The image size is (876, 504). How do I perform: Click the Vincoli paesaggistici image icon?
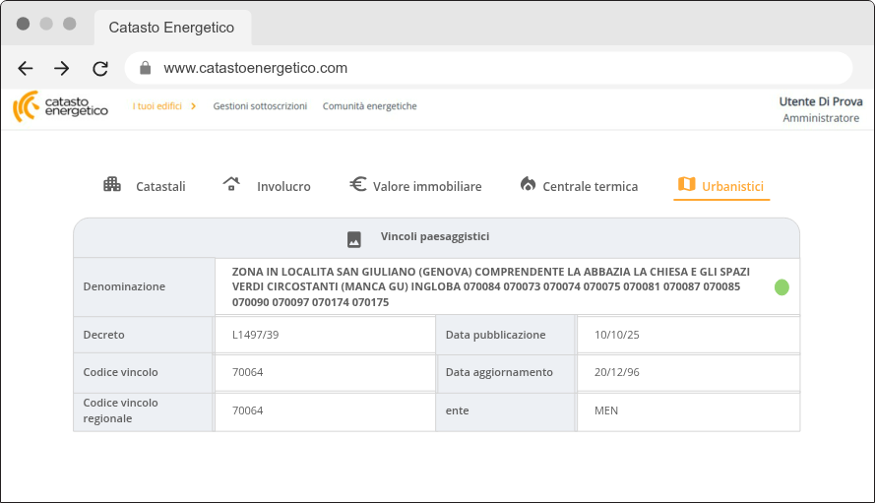click(x=354, y=239)
